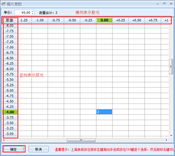Select the -7.25 row header
This screenshot has height=156, width=175.
point(10,42)
